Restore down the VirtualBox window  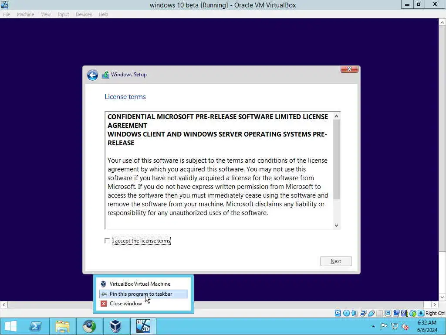pyautogui.click(x=419, y=4)
